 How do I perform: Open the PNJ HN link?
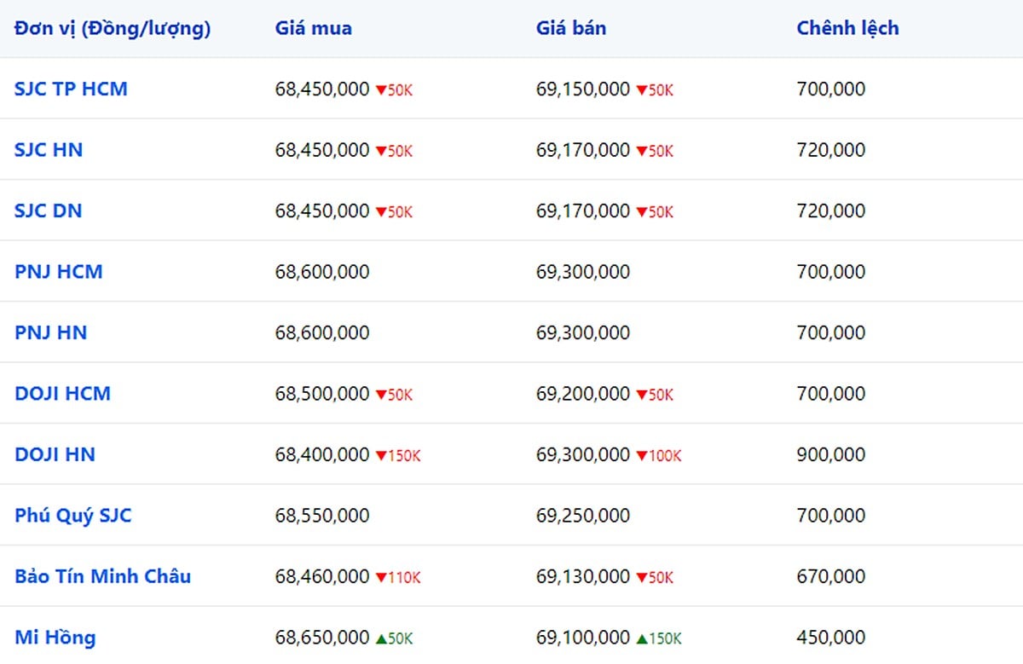pos(51,332)
